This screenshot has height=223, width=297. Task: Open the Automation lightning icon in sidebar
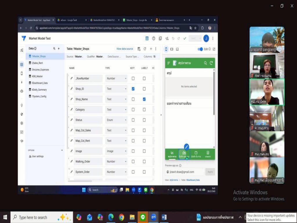22,82
